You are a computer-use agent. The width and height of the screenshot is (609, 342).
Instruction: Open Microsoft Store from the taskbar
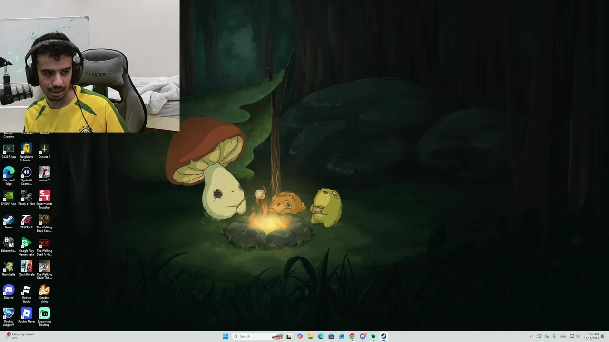pyautogui.click(x=331, y=336)
